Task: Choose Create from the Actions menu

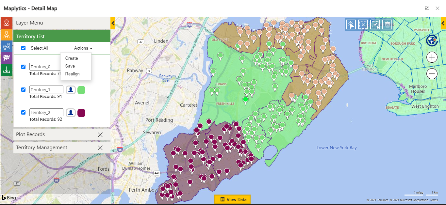Action: 72,58
